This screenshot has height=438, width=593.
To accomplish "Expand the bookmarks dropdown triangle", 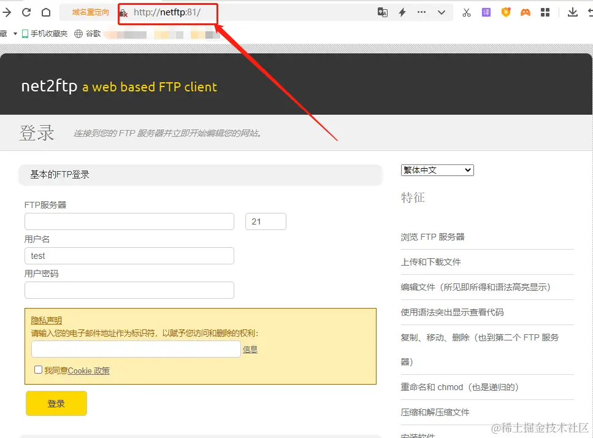I will (x=15, y=34).
